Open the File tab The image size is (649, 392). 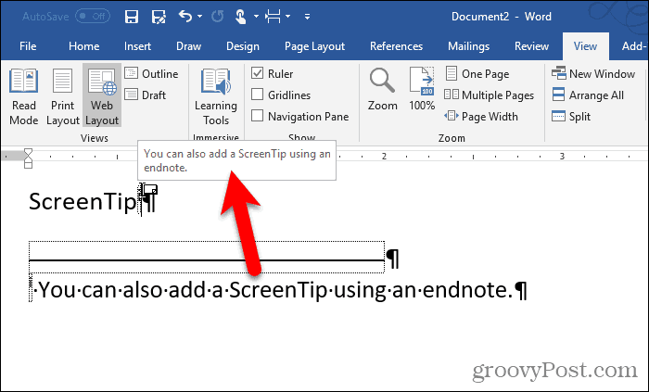[28, 46]
